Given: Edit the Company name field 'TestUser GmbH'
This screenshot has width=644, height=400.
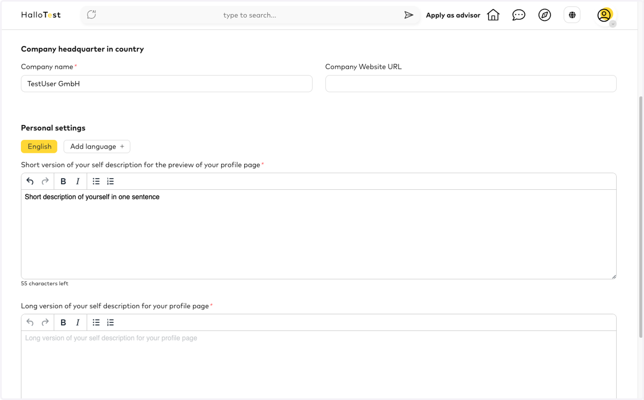Looking at the screenshot, I should tap(166, 84).
